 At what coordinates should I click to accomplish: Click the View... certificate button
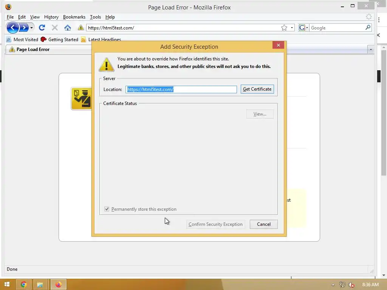point(260,114)
